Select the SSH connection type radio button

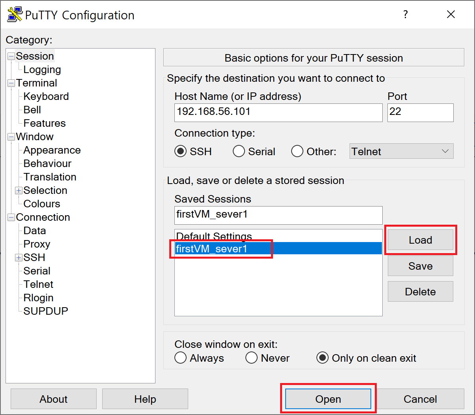(x=180, y=151)
